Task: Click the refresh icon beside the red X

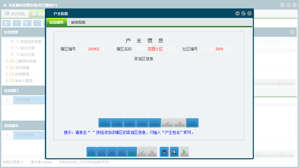Action: (192, 123)
